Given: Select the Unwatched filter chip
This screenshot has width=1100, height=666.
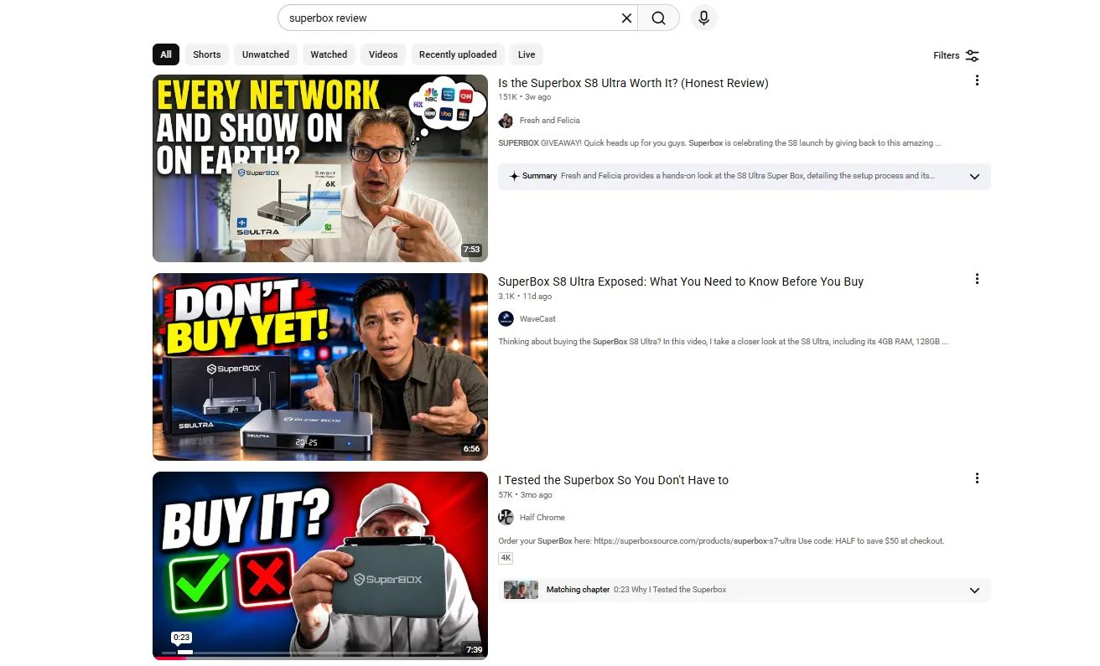Looking at the screenshot, I should tap(266, 54).
